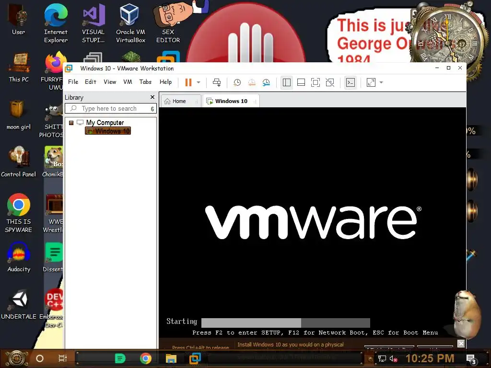Open the SHITT PHOTOS GIMP desktop icon
This screenshot has width=491, height=368.
click(52, 120)
